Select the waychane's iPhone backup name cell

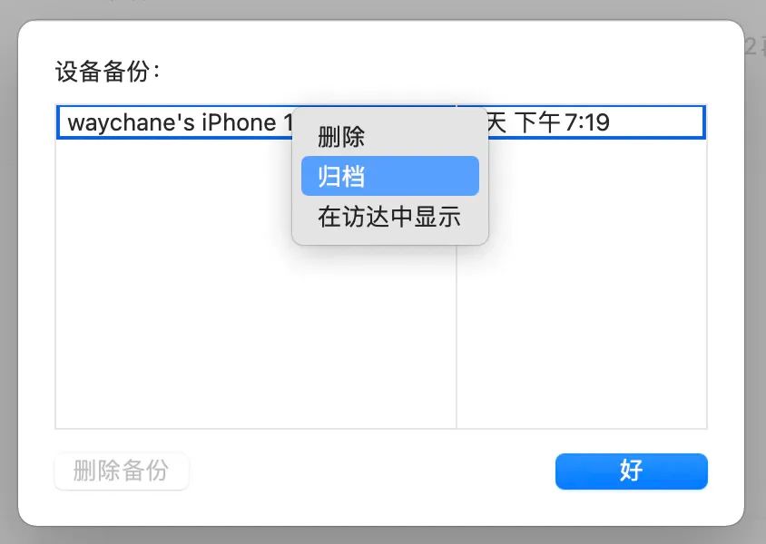coord(176,122)
